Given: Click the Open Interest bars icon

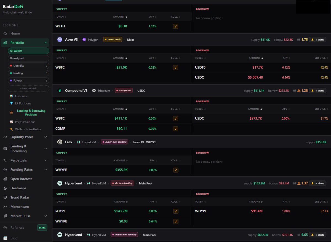Looking at the screenshot, I should pyautogui.click(x=5, y=179).
